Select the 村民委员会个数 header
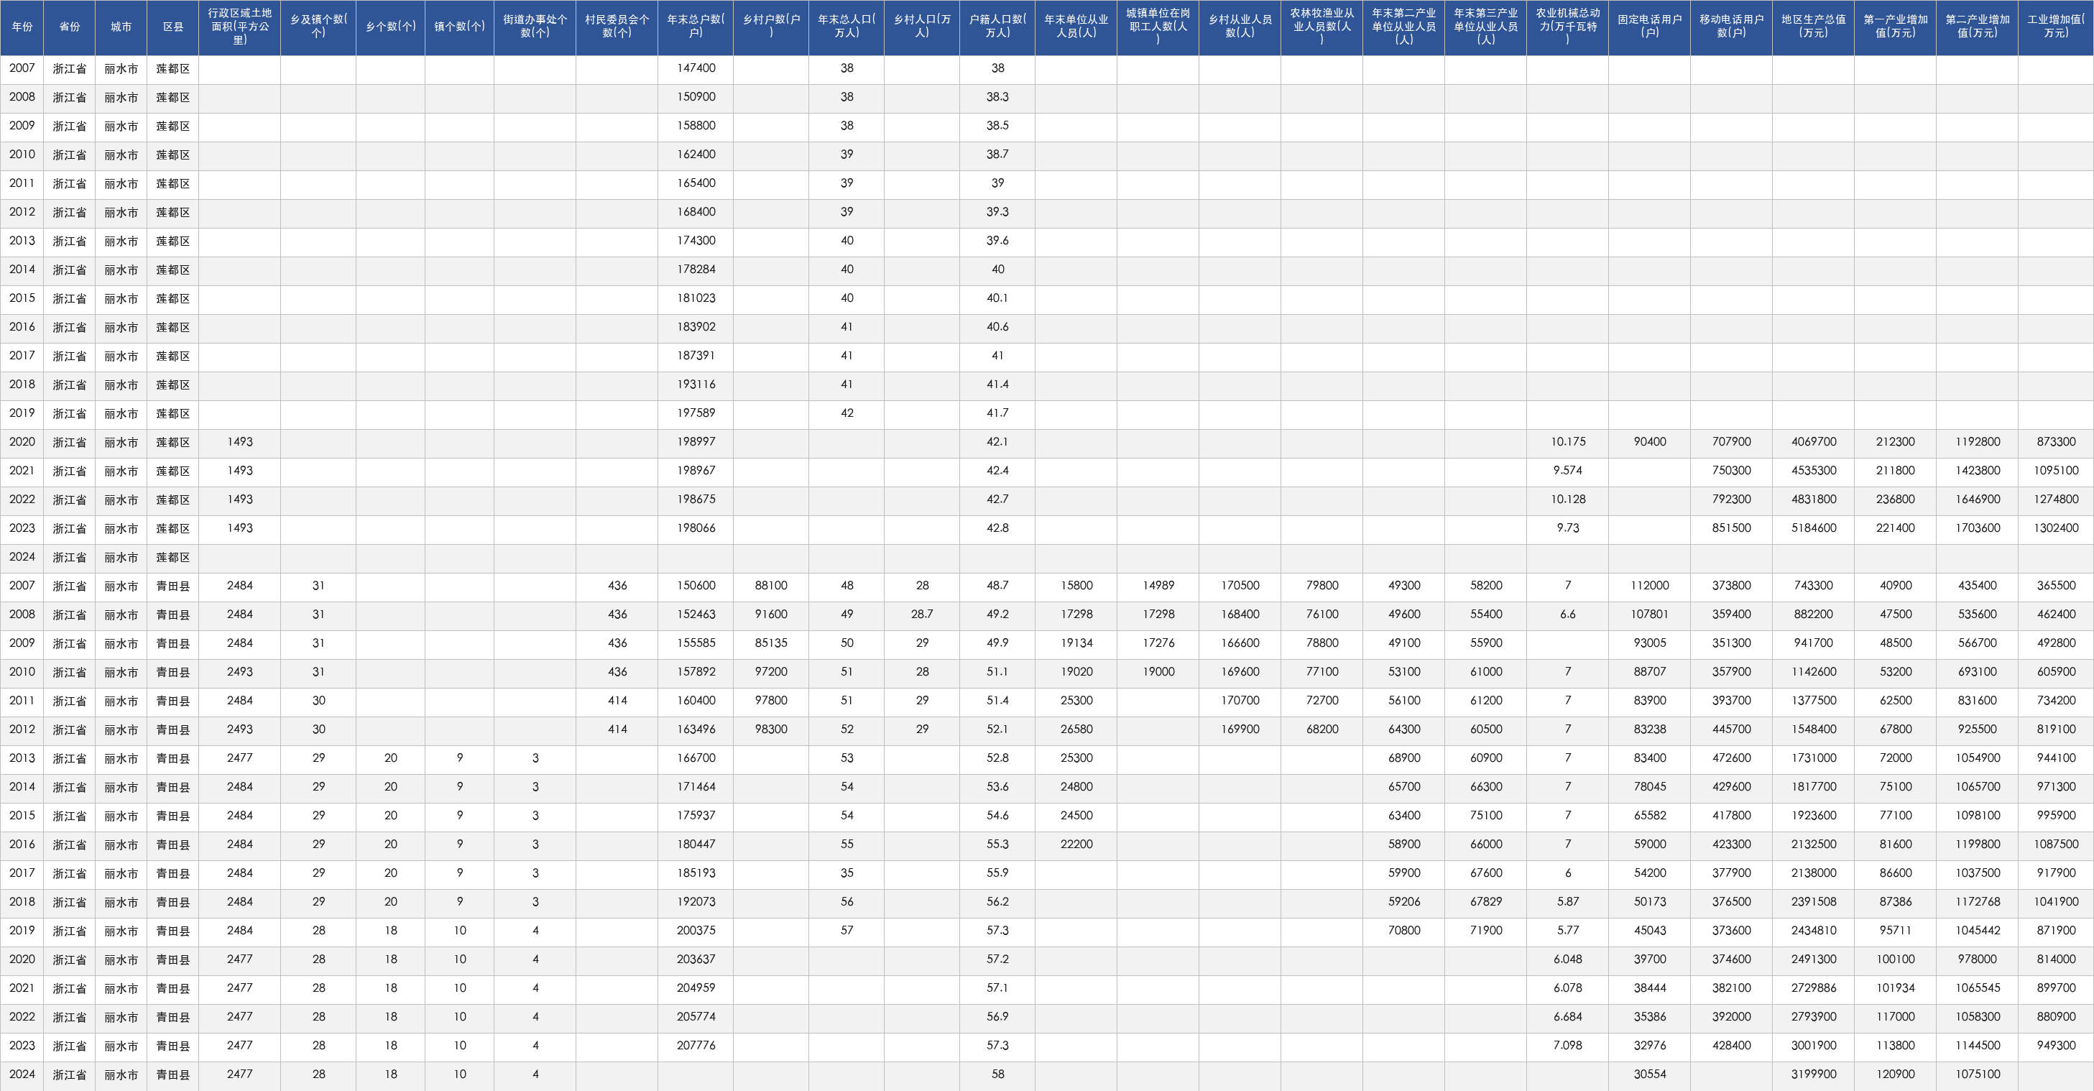 tap(617, 27)
